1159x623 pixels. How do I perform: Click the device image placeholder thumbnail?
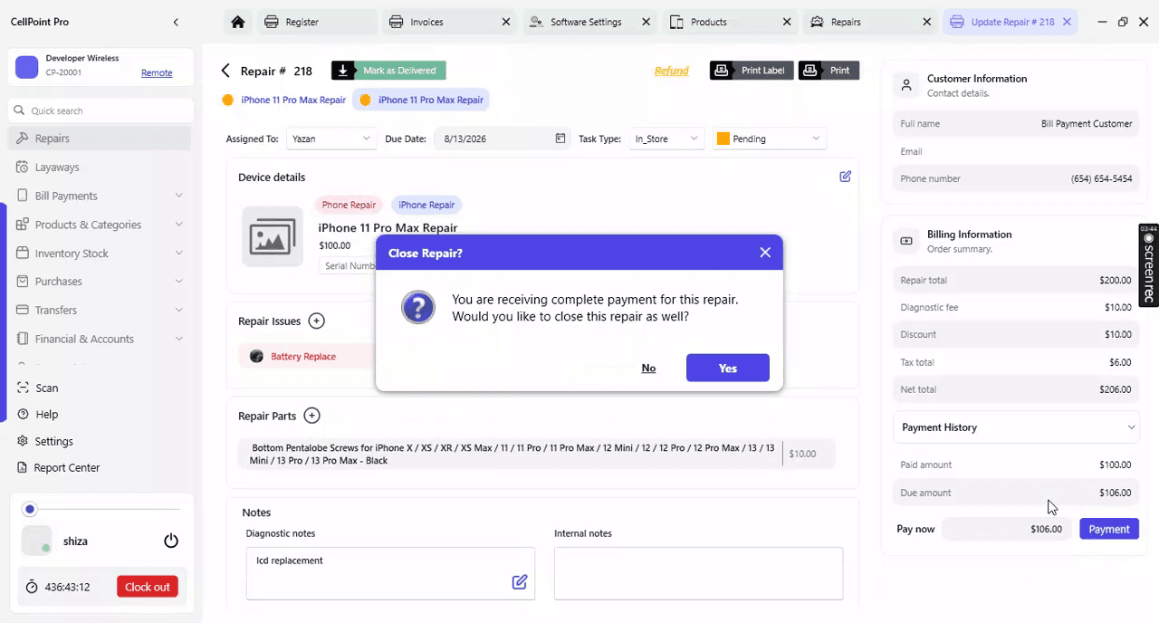[273, 236]
